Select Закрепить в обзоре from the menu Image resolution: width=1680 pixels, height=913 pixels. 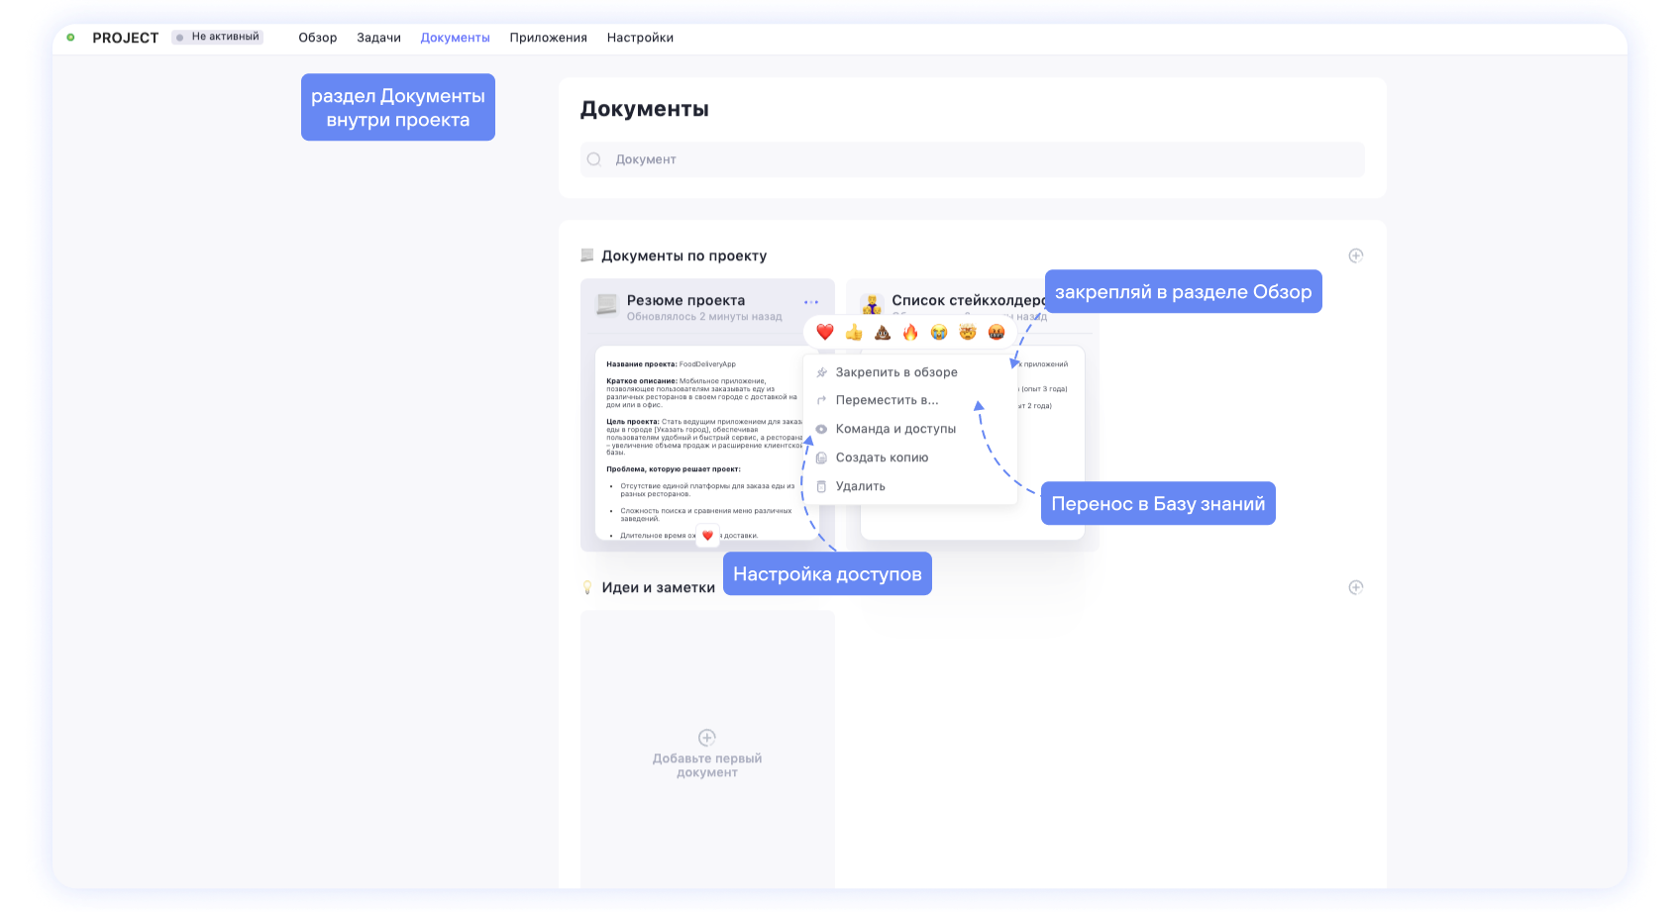click(896, 371)
